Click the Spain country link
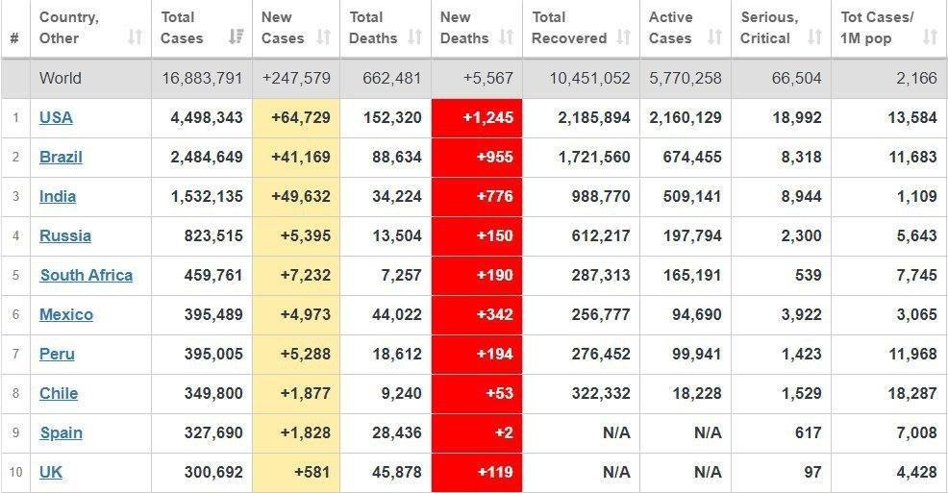The width and height of the screenshot is (948, 493). (61, 433)
